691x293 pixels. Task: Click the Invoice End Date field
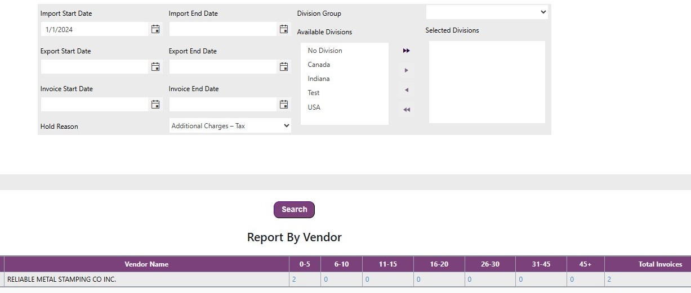[223, 105]
